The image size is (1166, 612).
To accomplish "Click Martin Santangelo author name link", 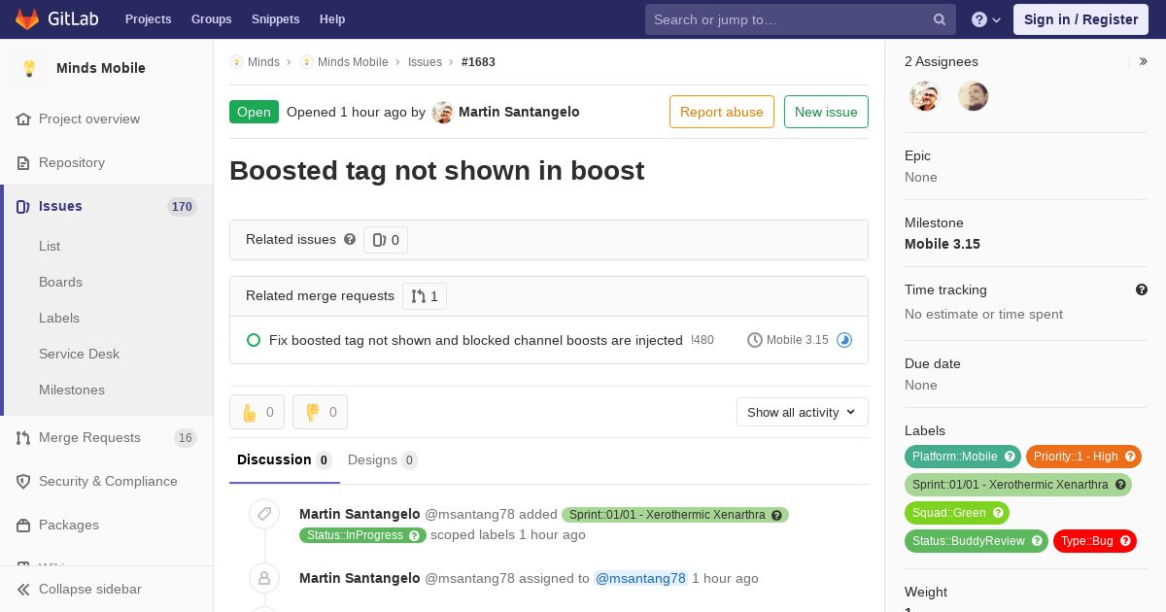I will pyautogui.click(x=519, y=112).
